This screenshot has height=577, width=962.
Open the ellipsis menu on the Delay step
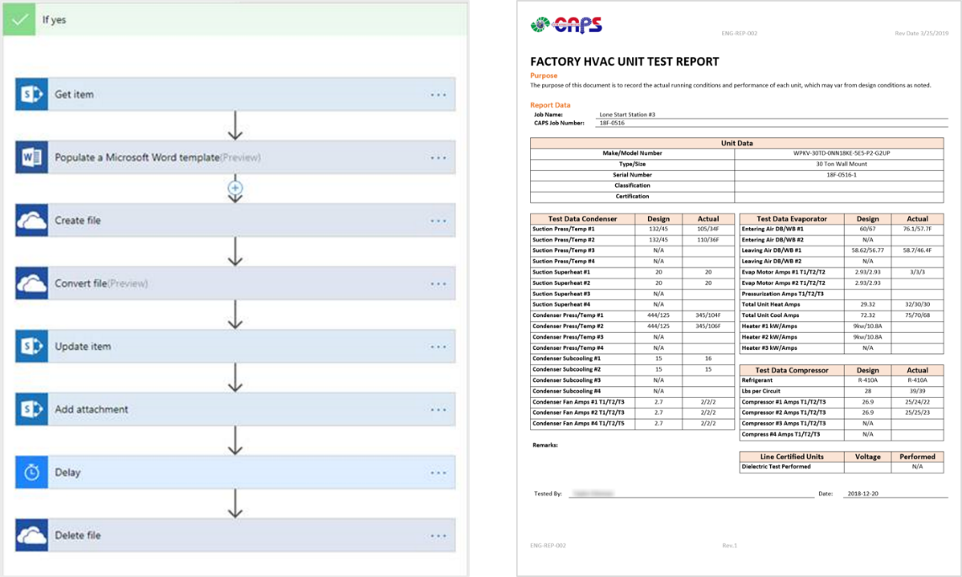coord(437,472)
